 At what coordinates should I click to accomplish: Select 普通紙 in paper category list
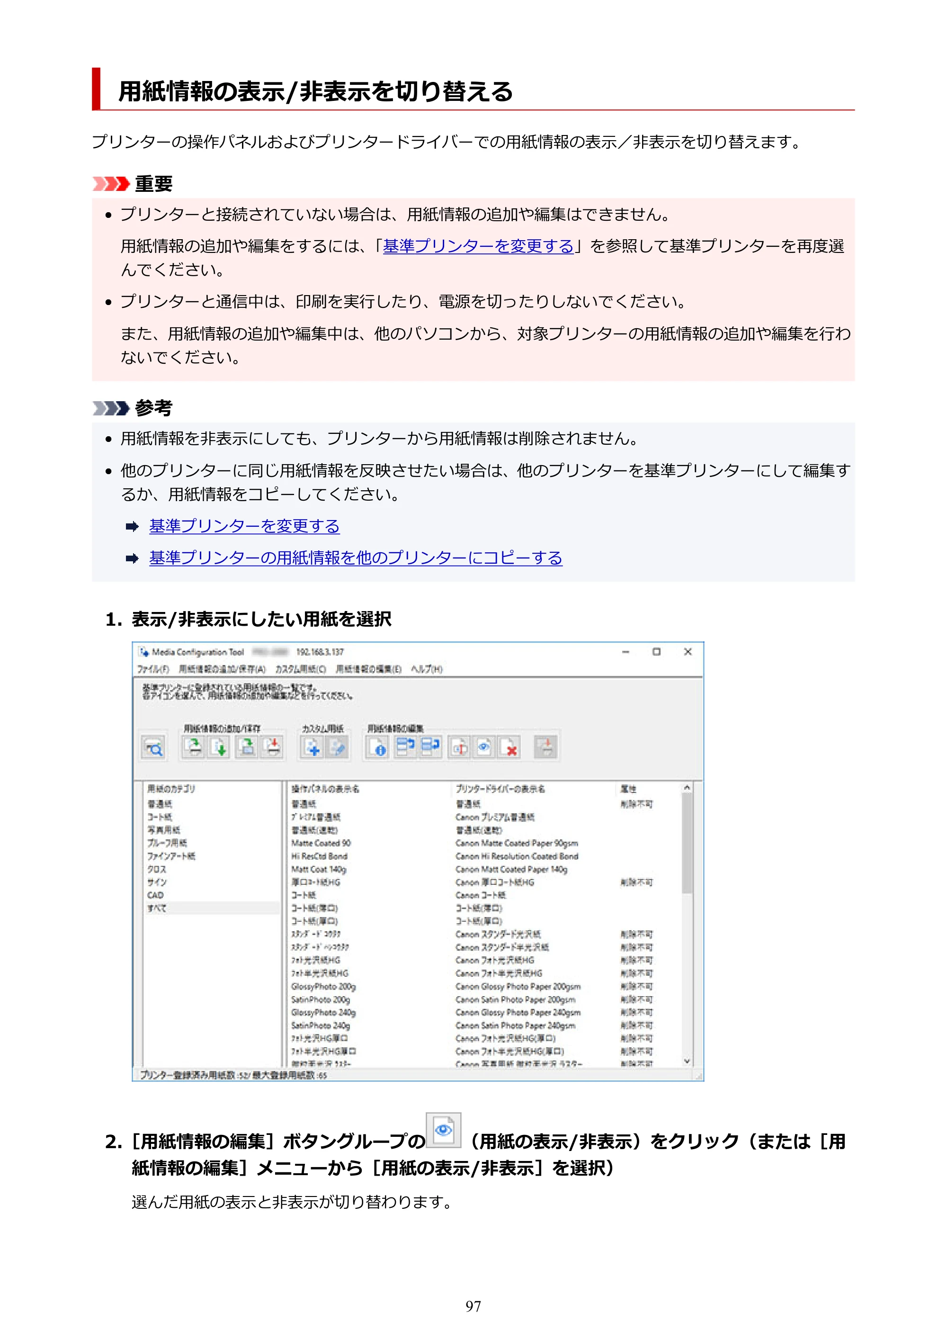tap(159, 804)
